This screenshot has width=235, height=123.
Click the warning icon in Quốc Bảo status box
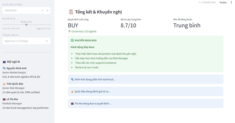coord(72,91)
